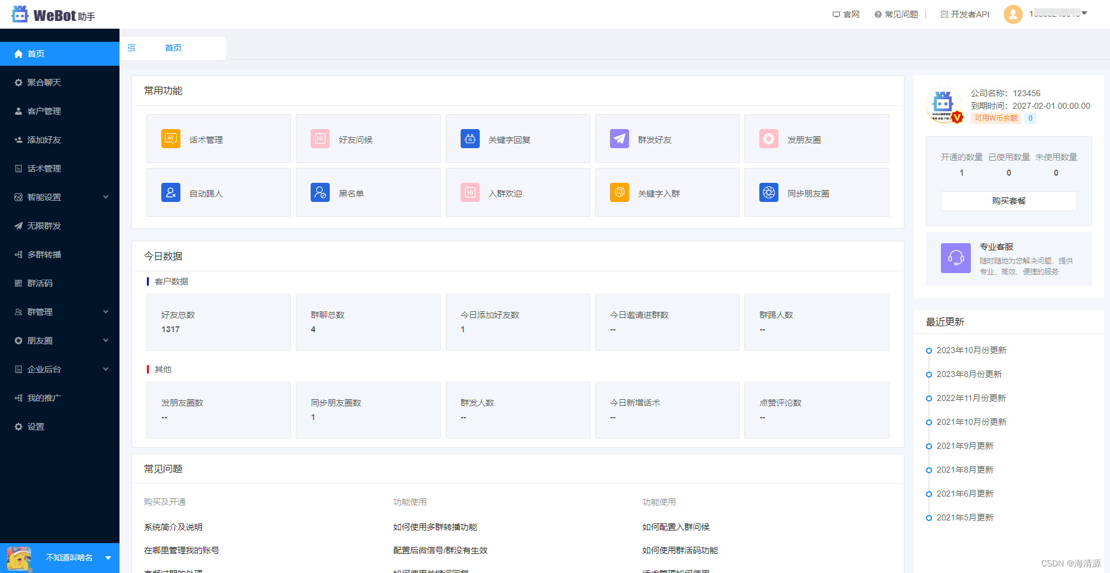
Task: Open the 2022年11月份更新 entry
Action: click(x=971, y=398)
